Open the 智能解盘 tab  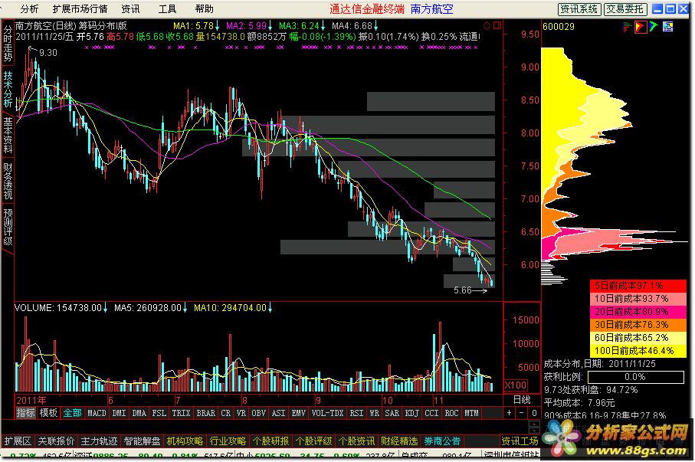click(142, 441)
